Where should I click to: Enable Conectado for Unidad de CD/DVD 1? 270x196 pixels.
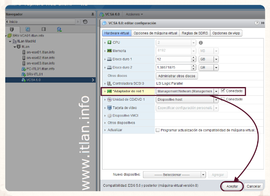pyautogui.click(x=223, y=99)
